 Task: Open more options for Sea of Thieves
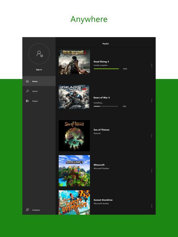(x=152, y=135)
